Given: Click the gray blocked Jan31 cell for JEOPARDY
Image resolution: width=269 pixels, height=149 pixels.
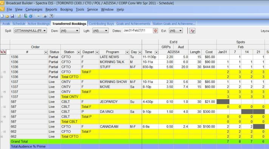Looking at the screenshot, I should [x=223, y=102].
